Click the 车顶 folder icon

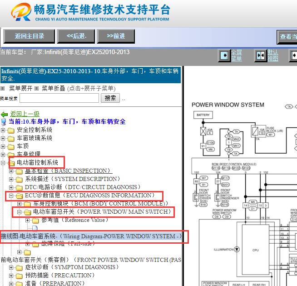(11, 147)
